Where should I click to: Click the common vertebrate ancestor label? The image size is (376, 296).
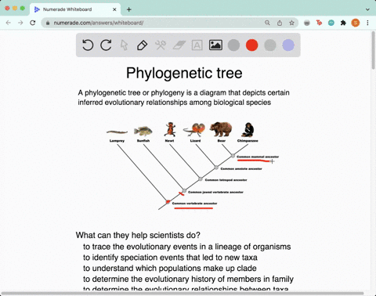(194, 204)
